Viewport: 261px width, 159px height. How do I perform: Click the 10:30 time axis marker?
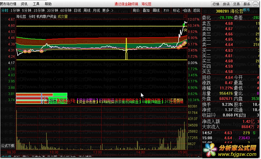click(x=54, y=152)
